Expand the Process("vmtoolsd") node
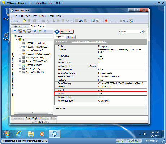Screen dimensions: 166x144 pyautogui.click(x=20, y=58)
